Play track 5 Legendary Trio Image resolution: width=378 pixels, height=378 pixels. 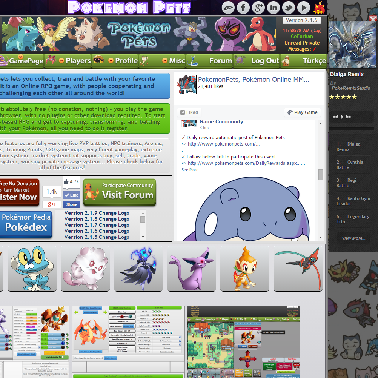coord(353,219)
